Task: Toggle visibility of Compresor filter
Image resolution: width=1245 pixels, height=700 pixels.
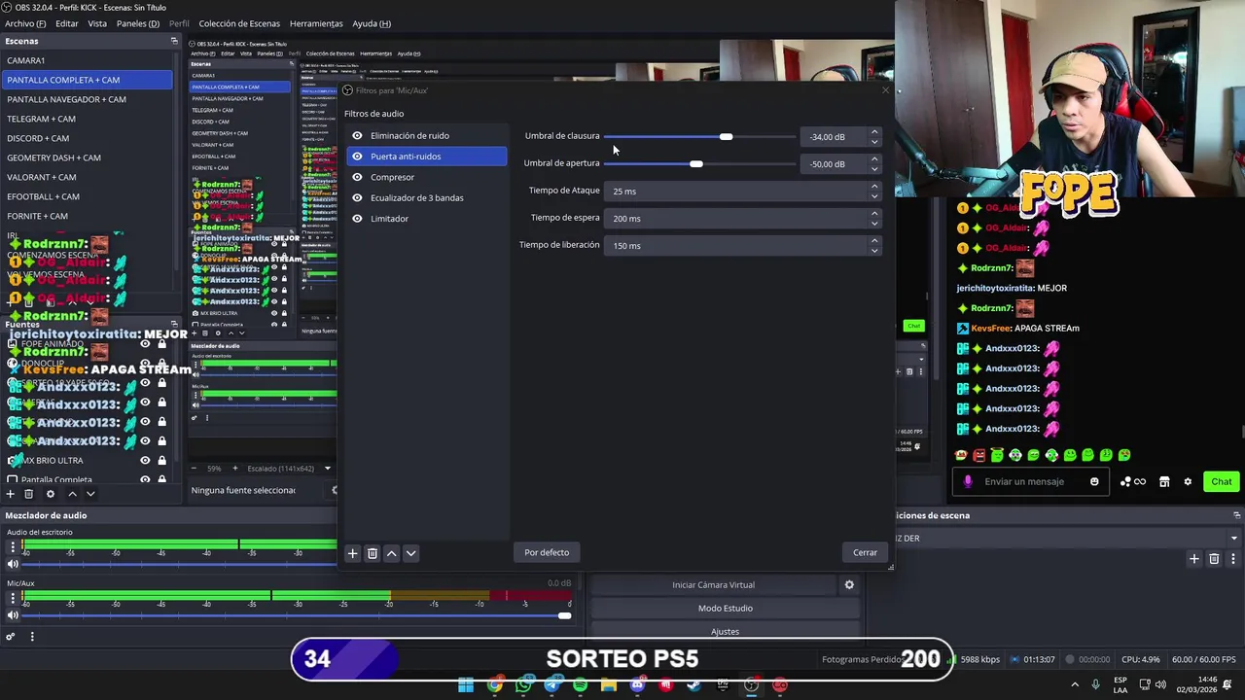Action: point(357,178)
